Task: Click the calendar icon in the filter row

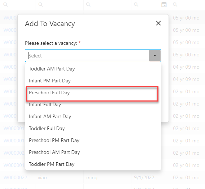Action: (x=164, y=5)
